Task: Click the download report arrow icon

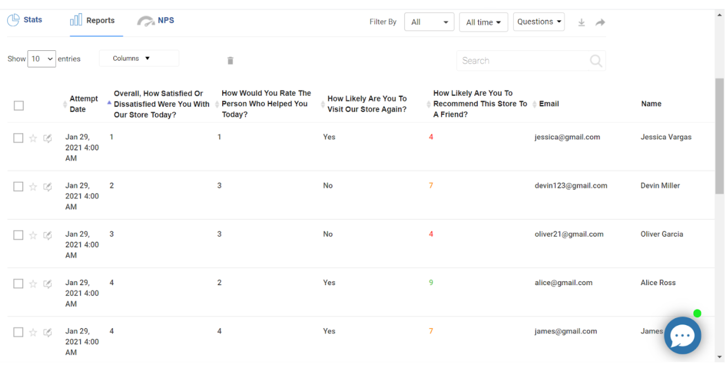Action: (x=581, y=23)
